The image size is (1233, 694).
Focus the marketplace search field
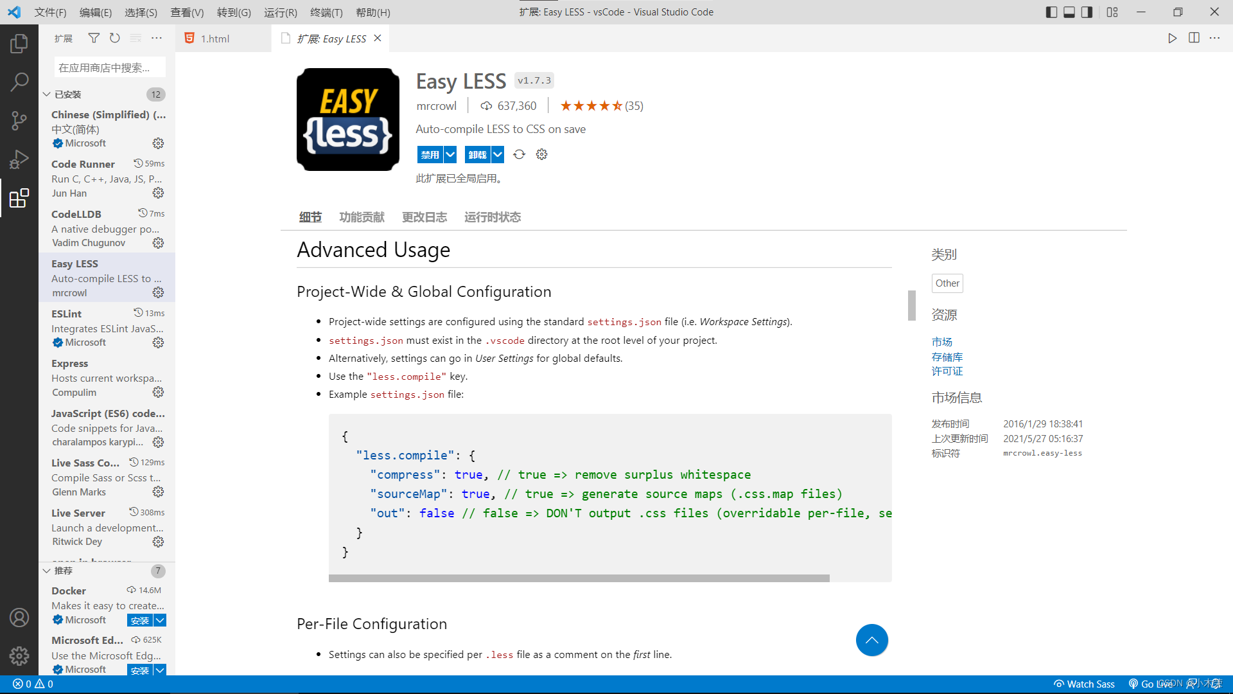point(110,67)
